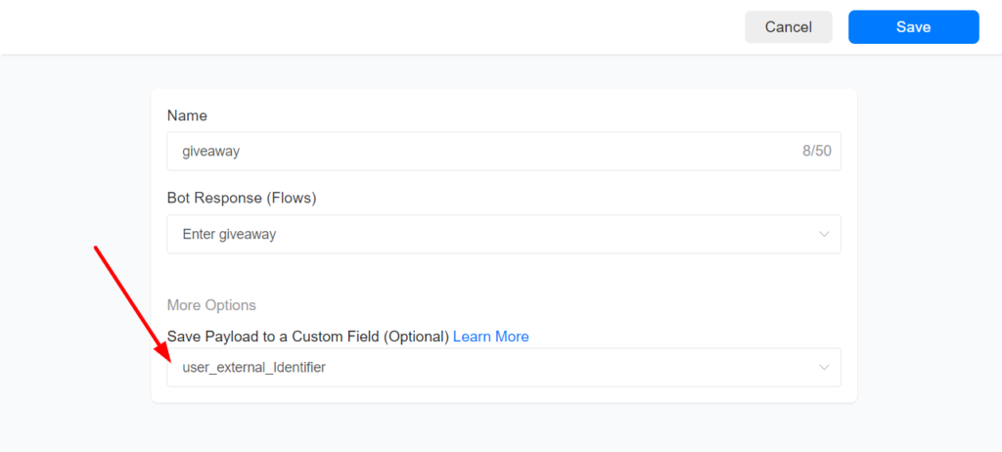Viewport: 1002px width, 452px height.
Task: Open the Learn More link
Action: click(x=490, y=337)
